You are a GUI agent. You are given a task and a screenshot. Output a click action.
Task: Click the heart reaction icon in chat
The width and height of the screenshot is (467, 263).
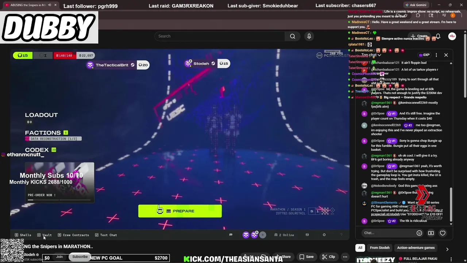pyautogui.click(x=443, y=233)
